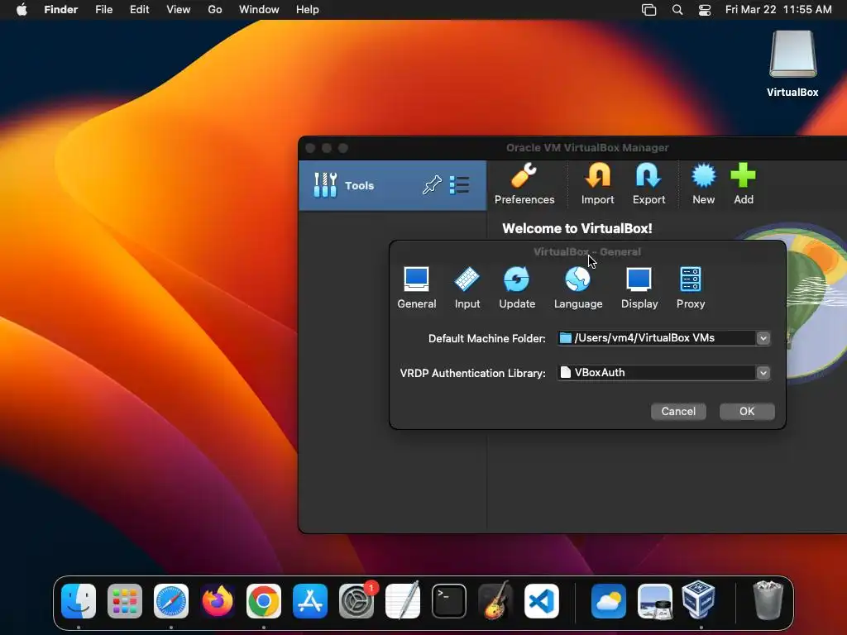The width and height of the screenshot is (847, 635).
Task: Confirm preferences with OK
Action: pos(747,412)
